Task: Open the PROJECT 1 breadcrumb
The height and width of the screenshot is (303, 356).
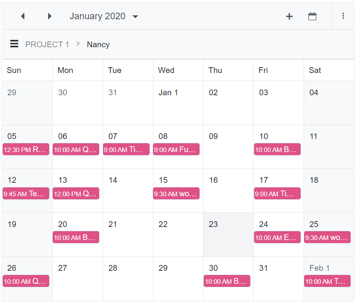Action: pos(47,44)
